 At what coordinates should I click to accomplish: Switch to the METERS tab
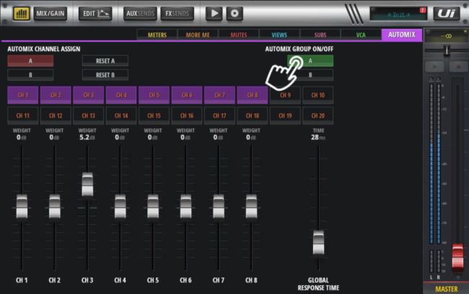[157, 35]
